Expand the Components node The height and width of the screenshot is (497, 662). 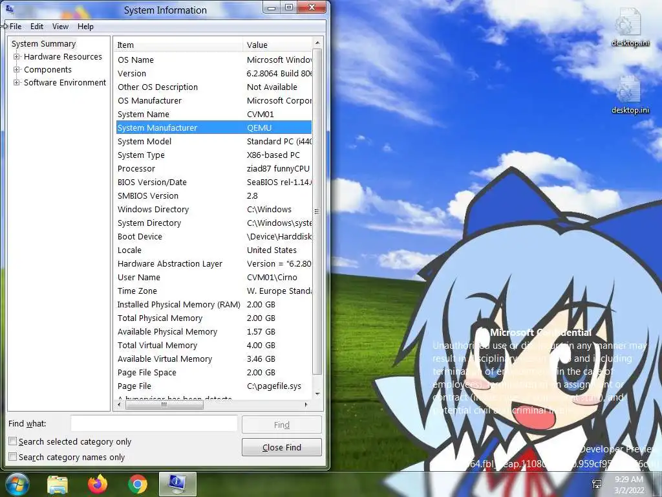[x=16, y=69]
